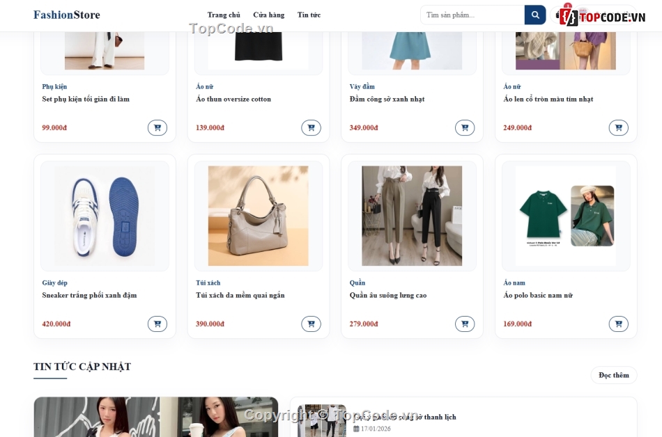Click the 349.000đ price

364,127
